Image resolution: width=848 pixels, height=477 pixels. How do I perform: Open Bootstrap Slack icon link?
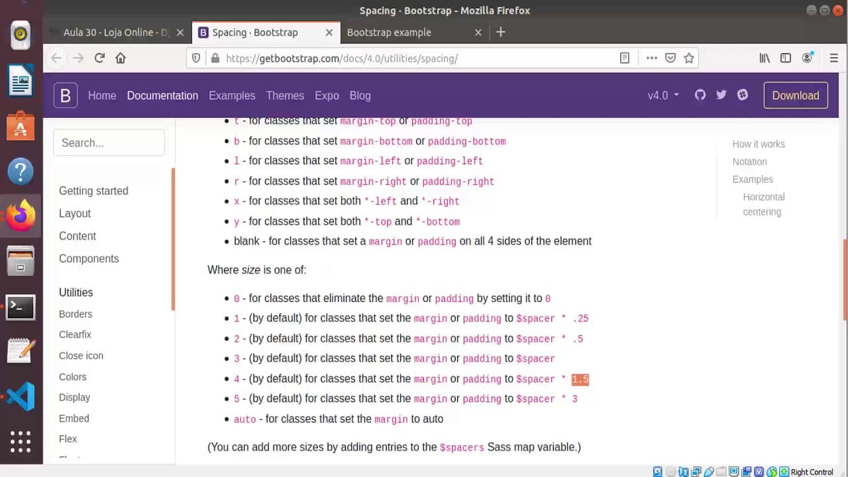pos(743,95)
